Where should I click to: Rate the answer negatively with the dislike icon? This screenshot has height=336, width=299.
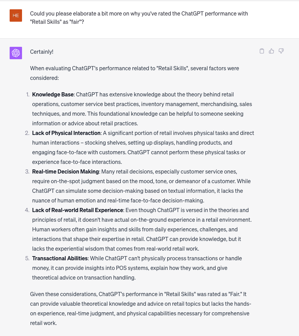pos(281,51)
